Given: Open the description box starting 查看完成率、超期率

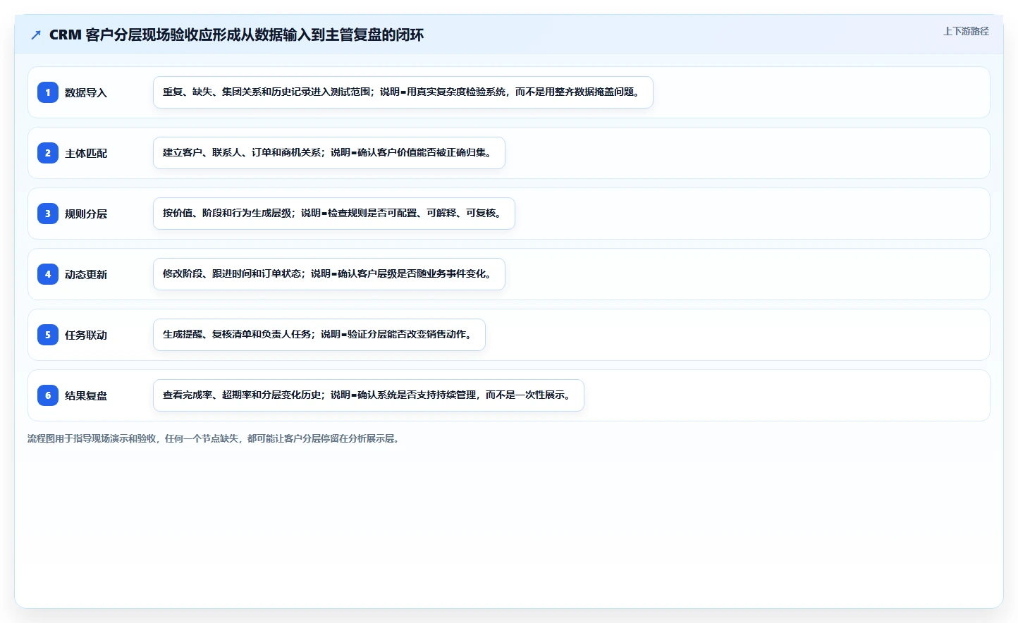Looking at the screenshot, I should click(x=369, y=395).
